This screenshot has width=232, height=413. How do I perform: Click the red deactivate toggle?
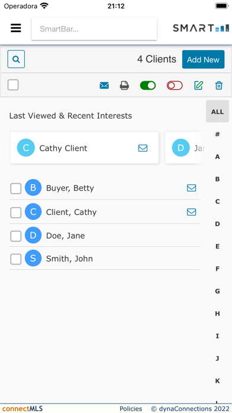click(175, 85)
